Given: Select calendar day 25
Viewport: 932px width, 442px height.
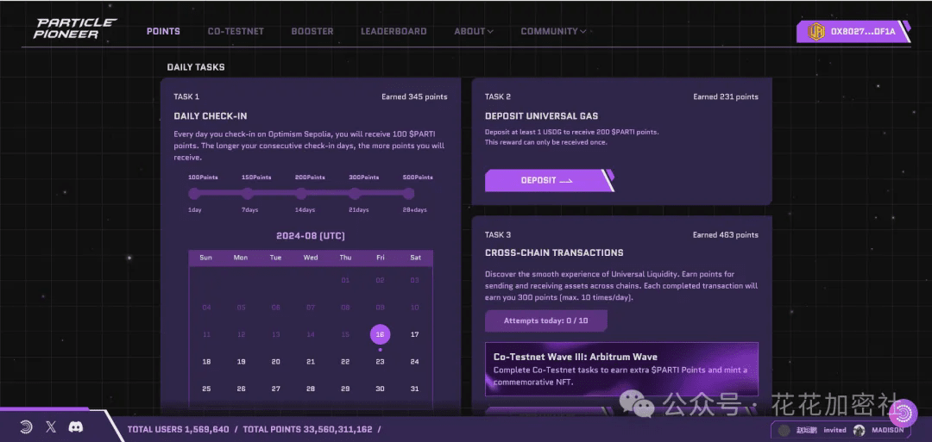Looking at the screenshot, I should click(x=206, y=389).
